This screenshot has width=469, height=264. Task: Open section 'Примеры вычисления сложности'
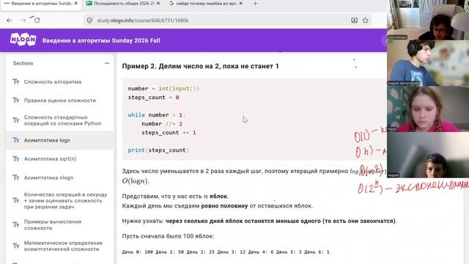53,225
